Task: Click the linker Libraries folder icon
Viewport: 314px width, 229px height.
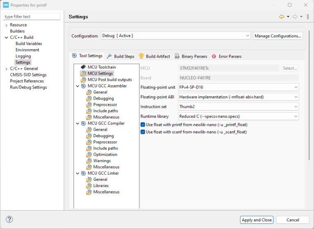Action: [x=89, y=186]
